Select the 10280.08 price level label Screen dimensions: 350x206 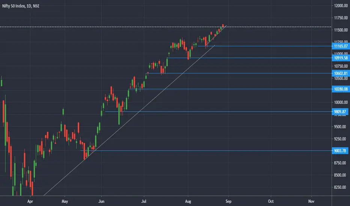341,89
